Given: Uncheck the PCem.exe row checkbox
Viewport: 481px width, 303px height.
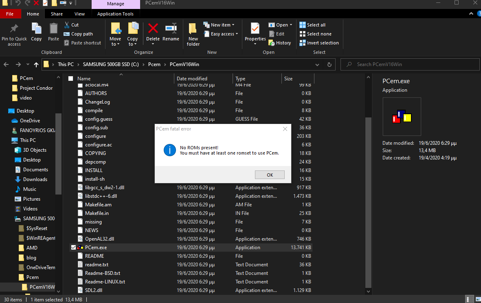Looking at the screenshot, I should point(74,248).
